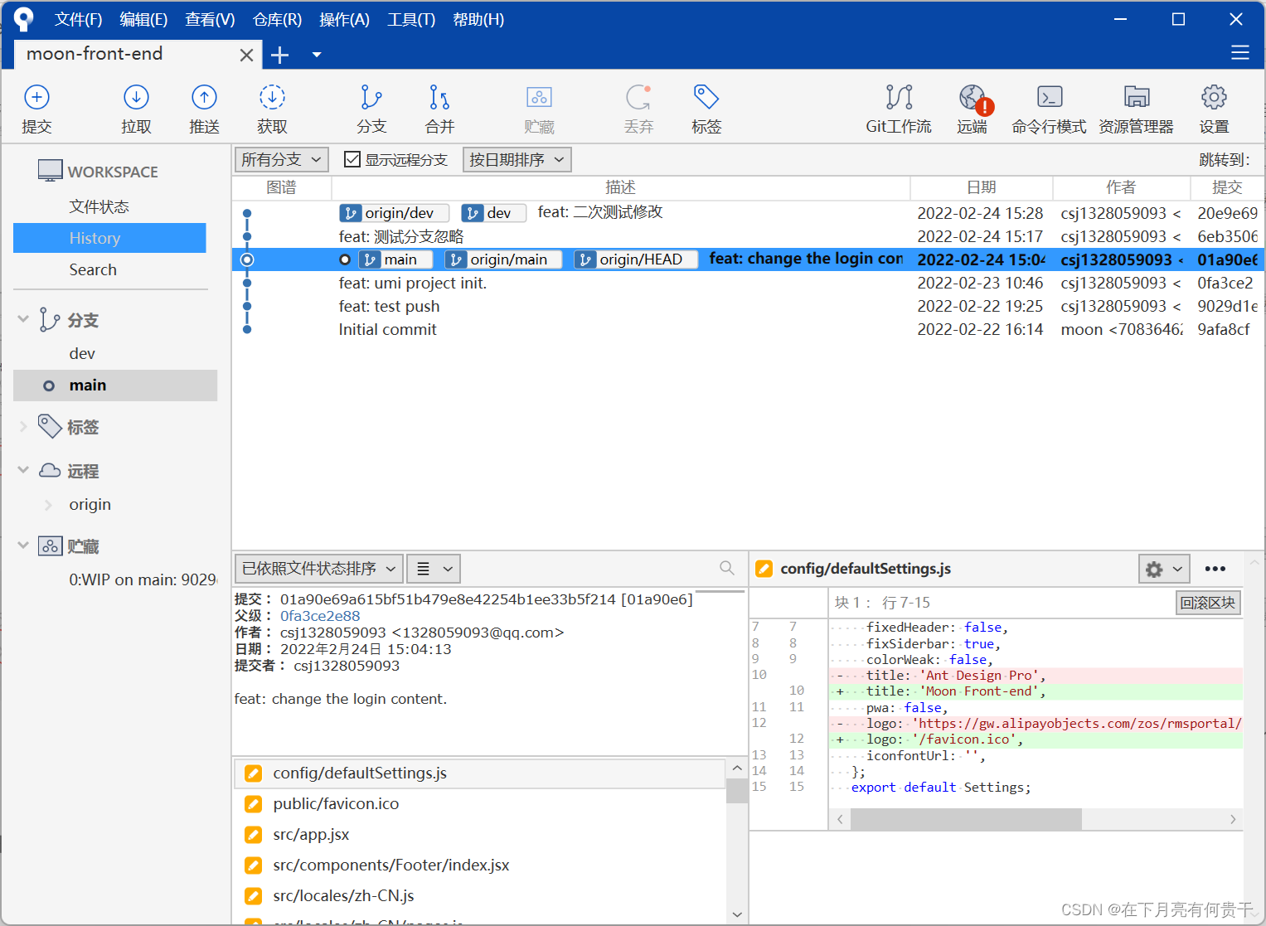Screen dimensions: 1266x926
Task: Click the Sourcetree logo in the title bar
Action: (x=24, y=18)
